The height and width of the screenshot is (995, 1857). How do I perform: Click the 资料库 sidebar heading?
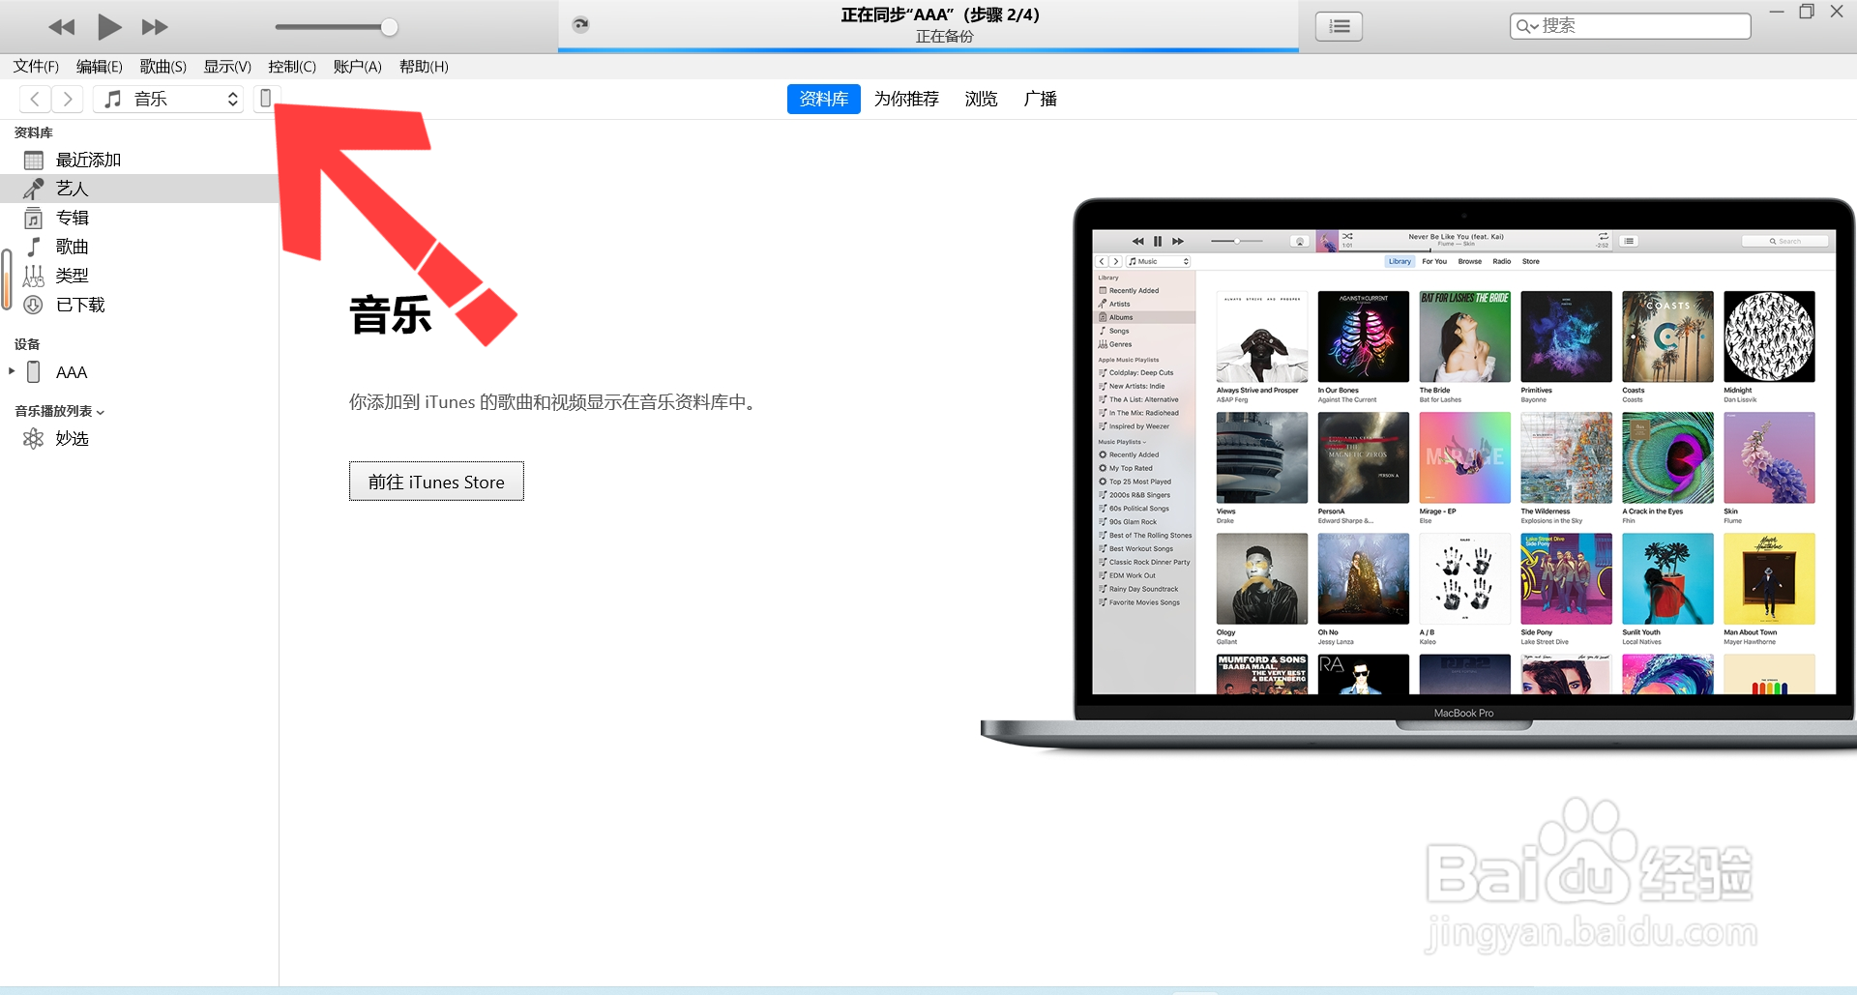coord(34,132)
